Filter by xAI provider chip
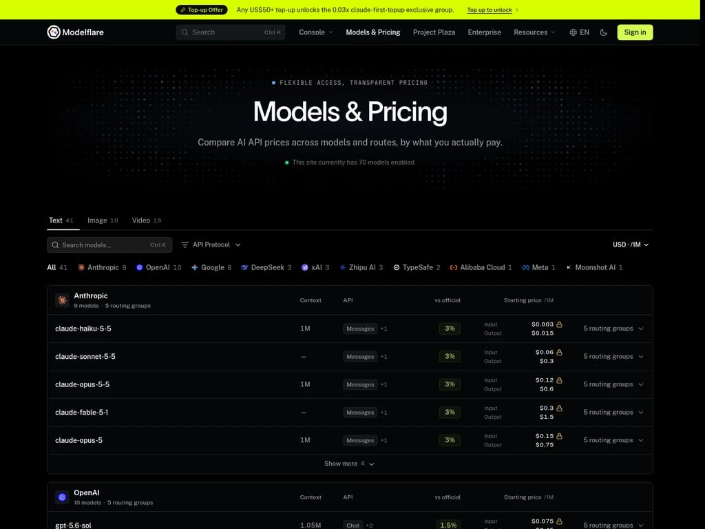Image resolution: width=705 pixels, height=529 pixels. pyautogui.click(x=315, y=267)
